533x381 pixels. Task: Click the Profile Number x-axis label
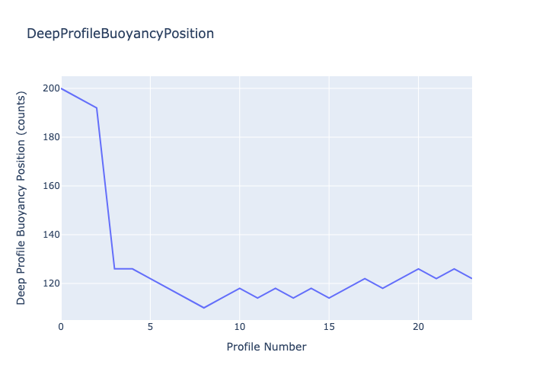[266, 347]
